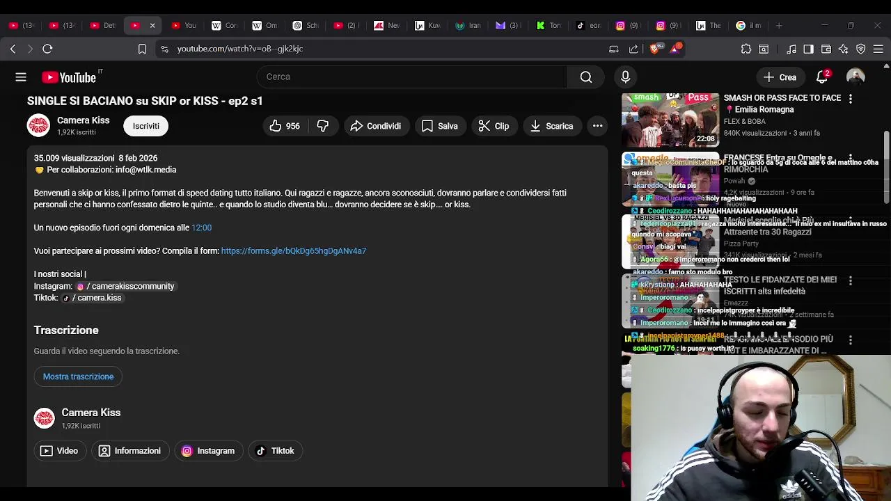891x501 pixels.
Task: Go to YouTube home via logo
Action: (69, 77)
